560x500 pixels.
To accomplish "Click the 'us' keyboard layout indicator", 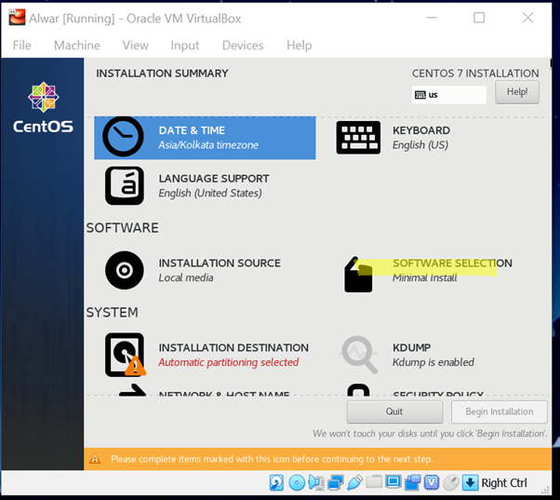I will pyautogui.click(x=449, y=95).
